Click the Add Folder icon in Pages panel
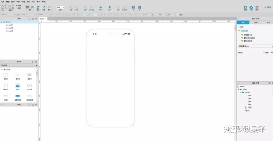Viewport: 273px width, 141px height. (x=33, y=19)
